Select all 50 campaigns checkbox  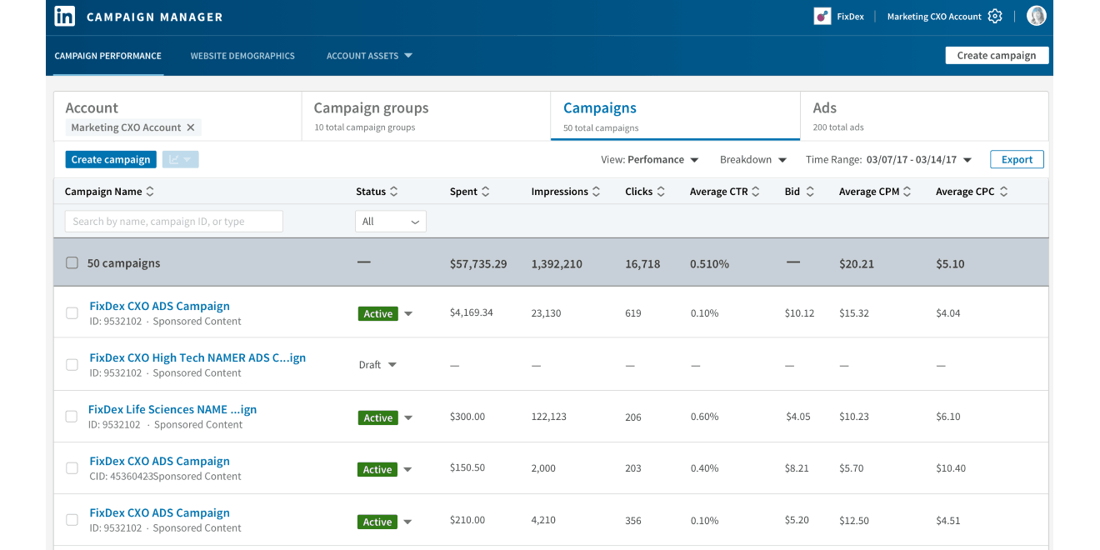tap(72, 262)
